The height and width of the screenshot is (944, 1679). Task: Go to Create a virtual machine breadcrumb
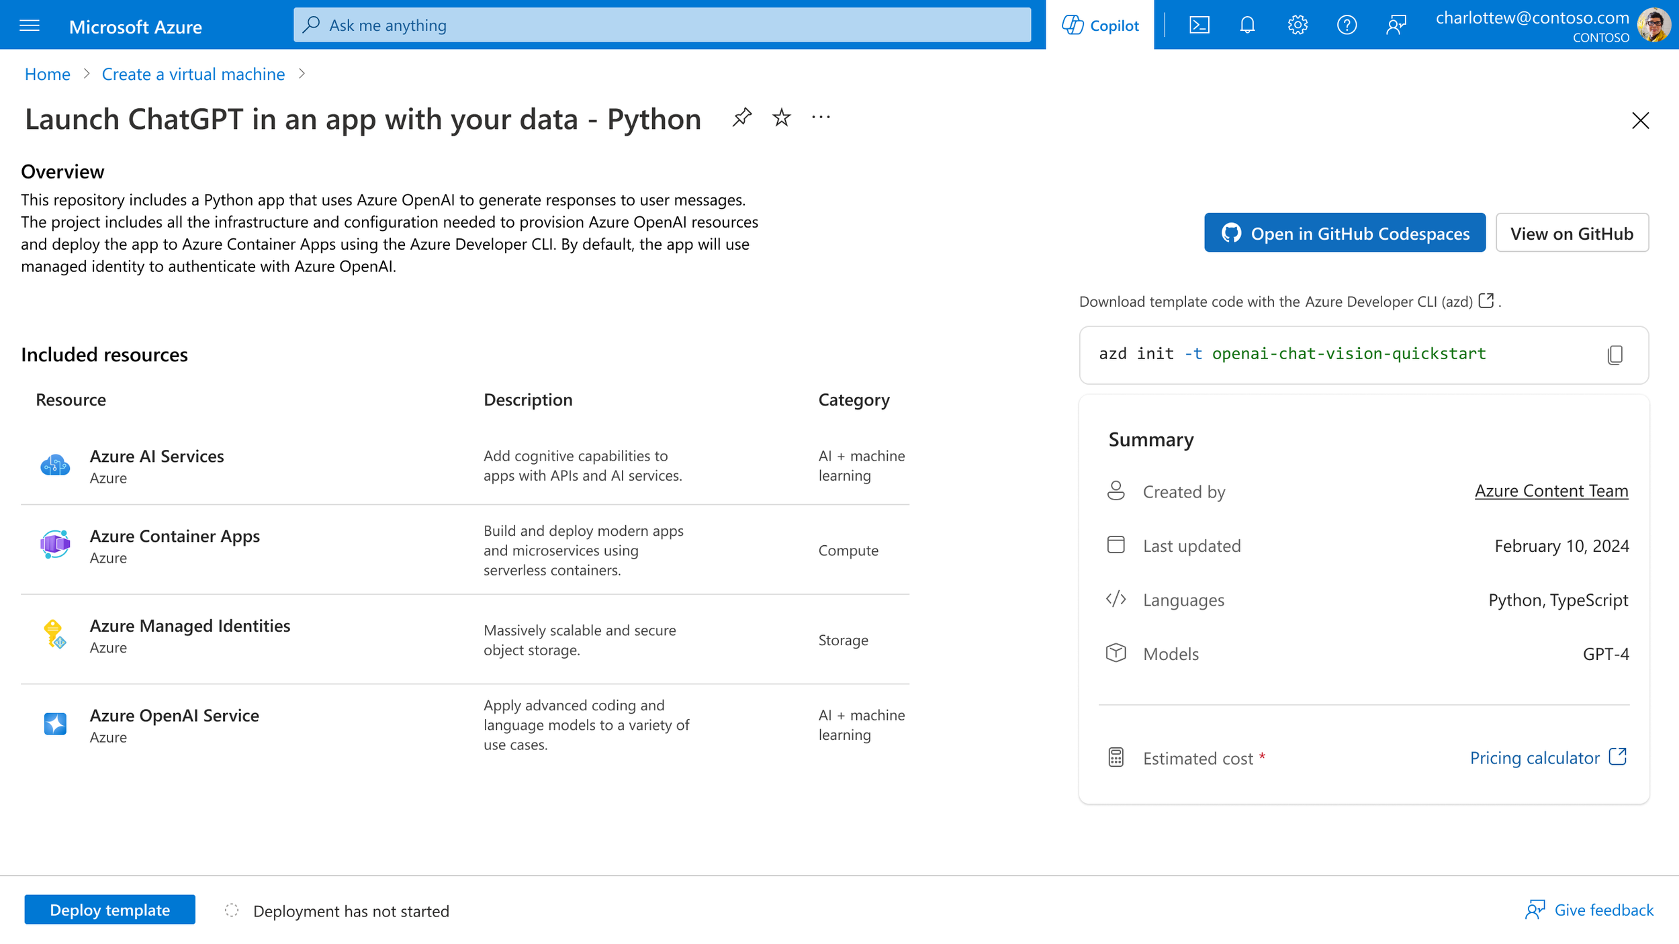[x=193, y=74]
